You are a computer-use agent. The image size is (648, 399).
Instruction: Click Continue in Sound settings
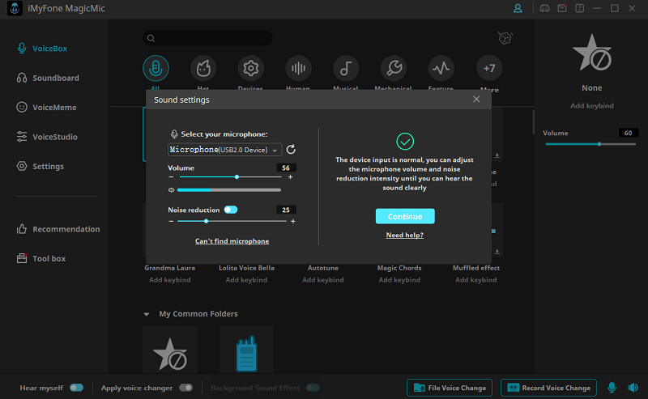coord(405,216)
